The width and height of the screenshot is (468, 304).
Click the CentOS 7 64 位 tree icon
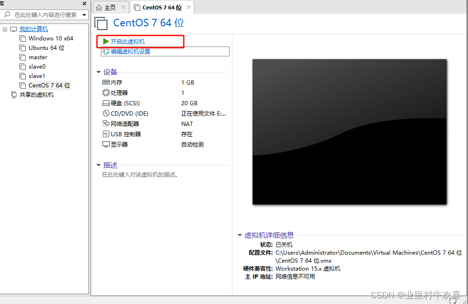coord(23,86)
